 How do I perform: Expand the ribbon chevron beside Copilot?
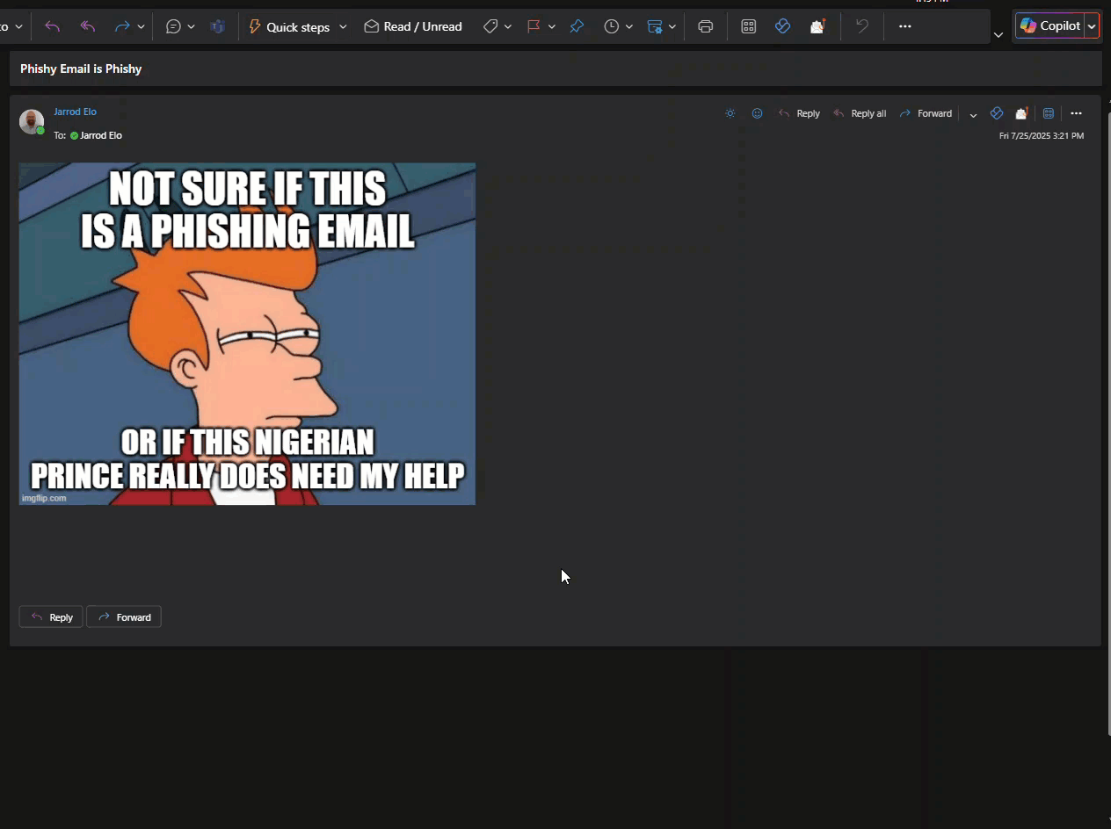(998, 34)
